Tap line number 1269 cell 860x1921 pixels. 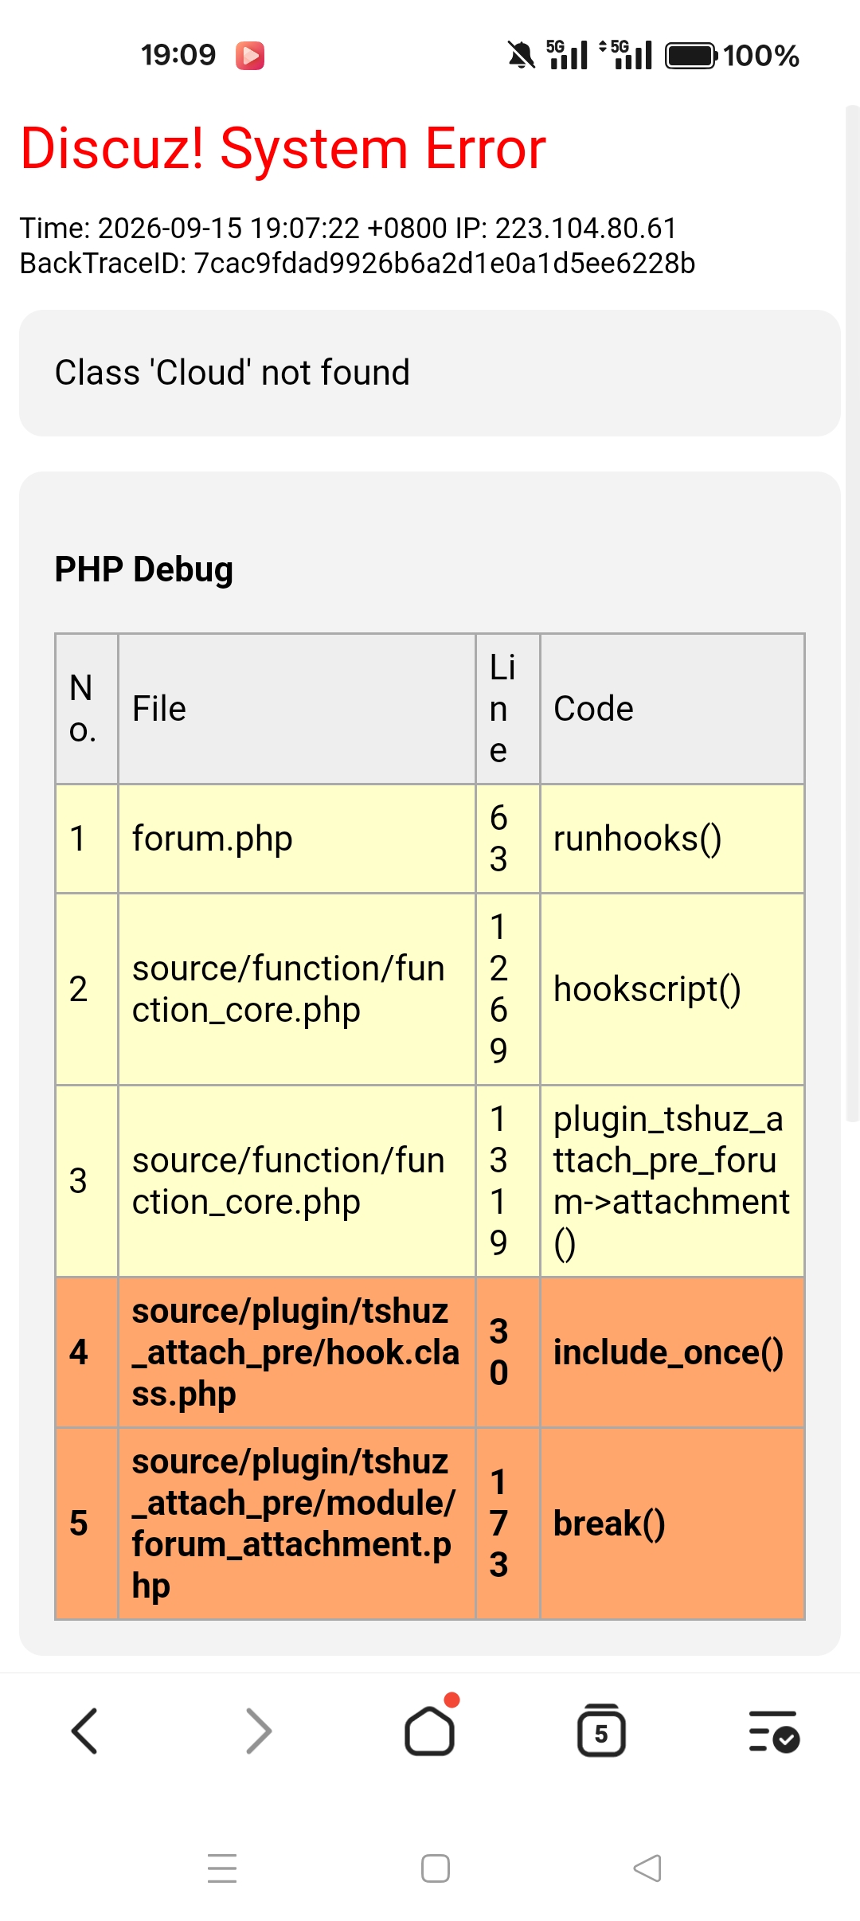pos(508,989)
